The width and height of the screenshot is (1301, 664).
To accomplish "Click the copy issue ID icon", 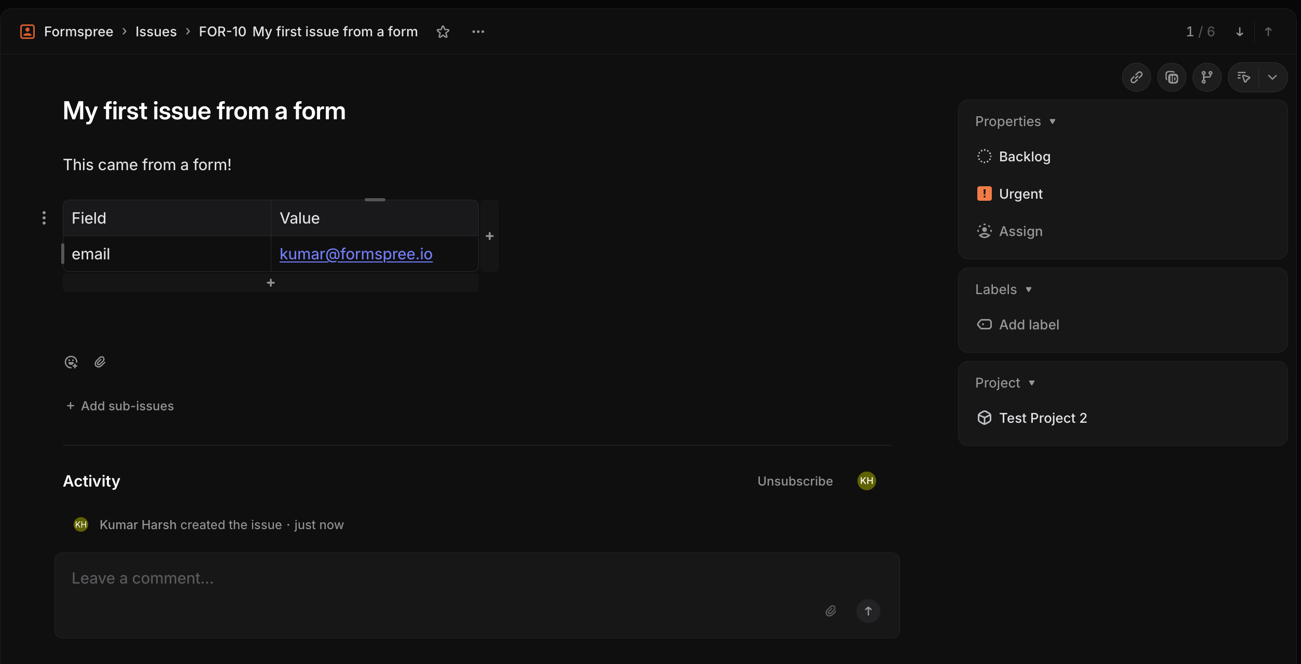I will (x=1171, y=77).
